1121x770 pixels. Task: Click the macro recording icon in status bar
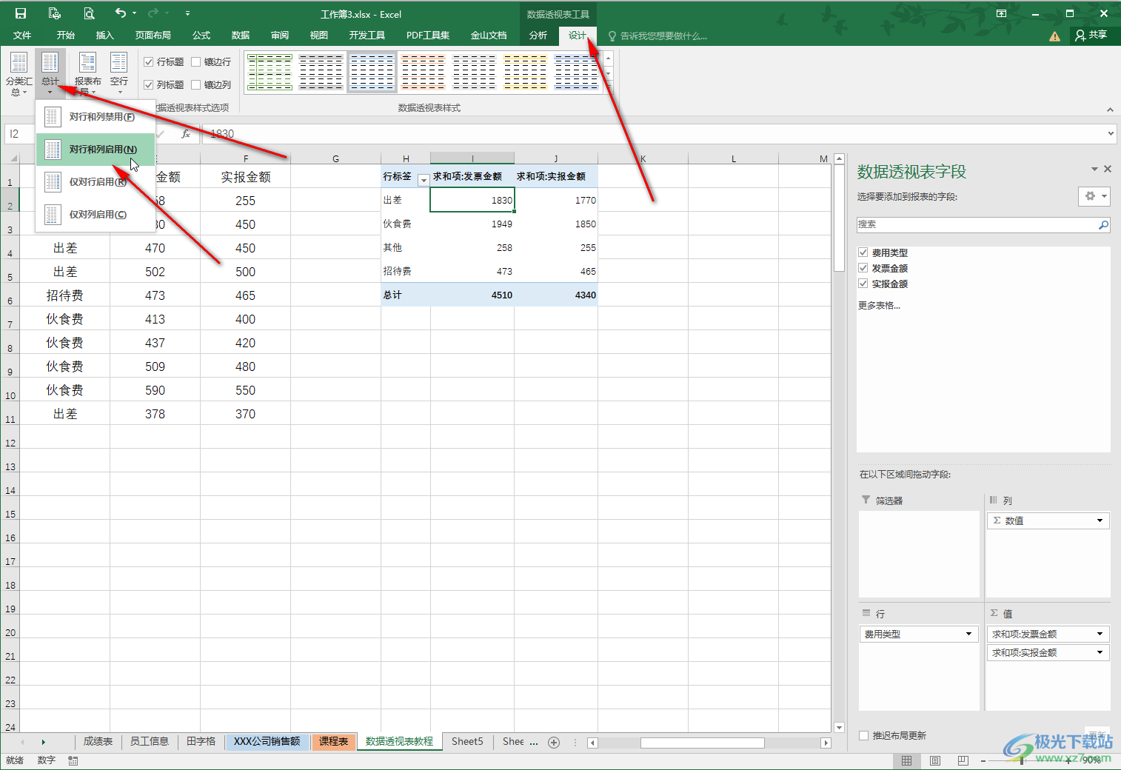73,760
